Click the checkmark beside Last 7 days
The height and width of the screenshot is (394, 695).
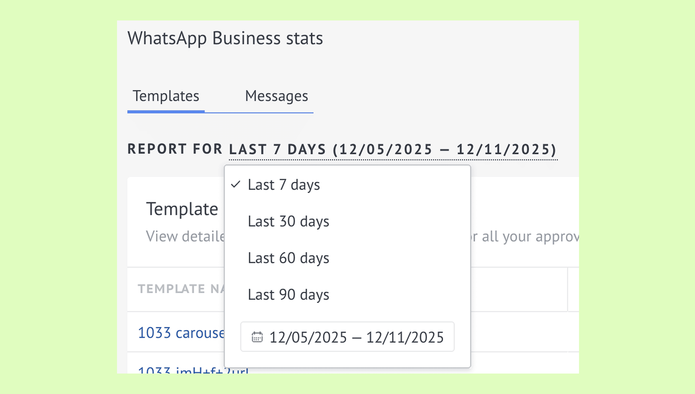click(236, 184)
